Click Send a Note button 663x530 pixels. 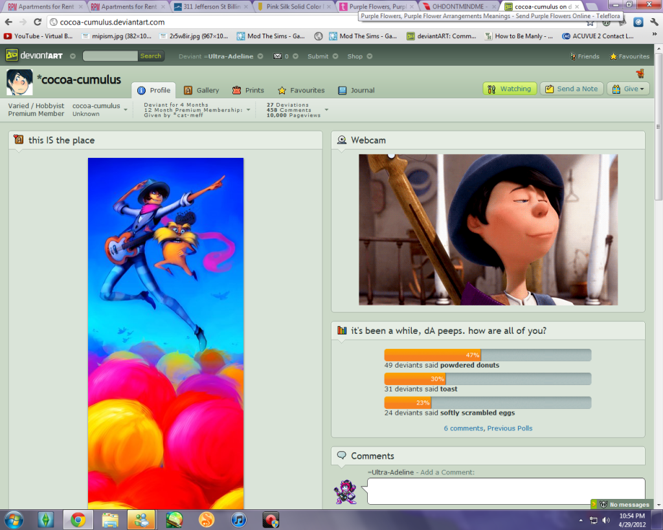[572, 89]
